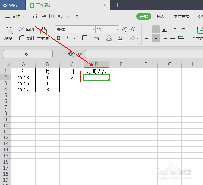203x185 pixels.
Task: Open the fill color dropdown arrow
Action: click(x=114, y=38)
